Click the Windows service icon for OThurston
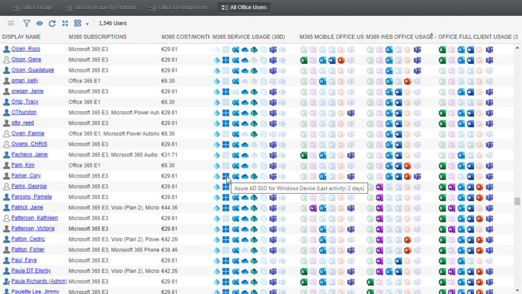This screenshot has width=522, height=294. [x=226, y=113]
